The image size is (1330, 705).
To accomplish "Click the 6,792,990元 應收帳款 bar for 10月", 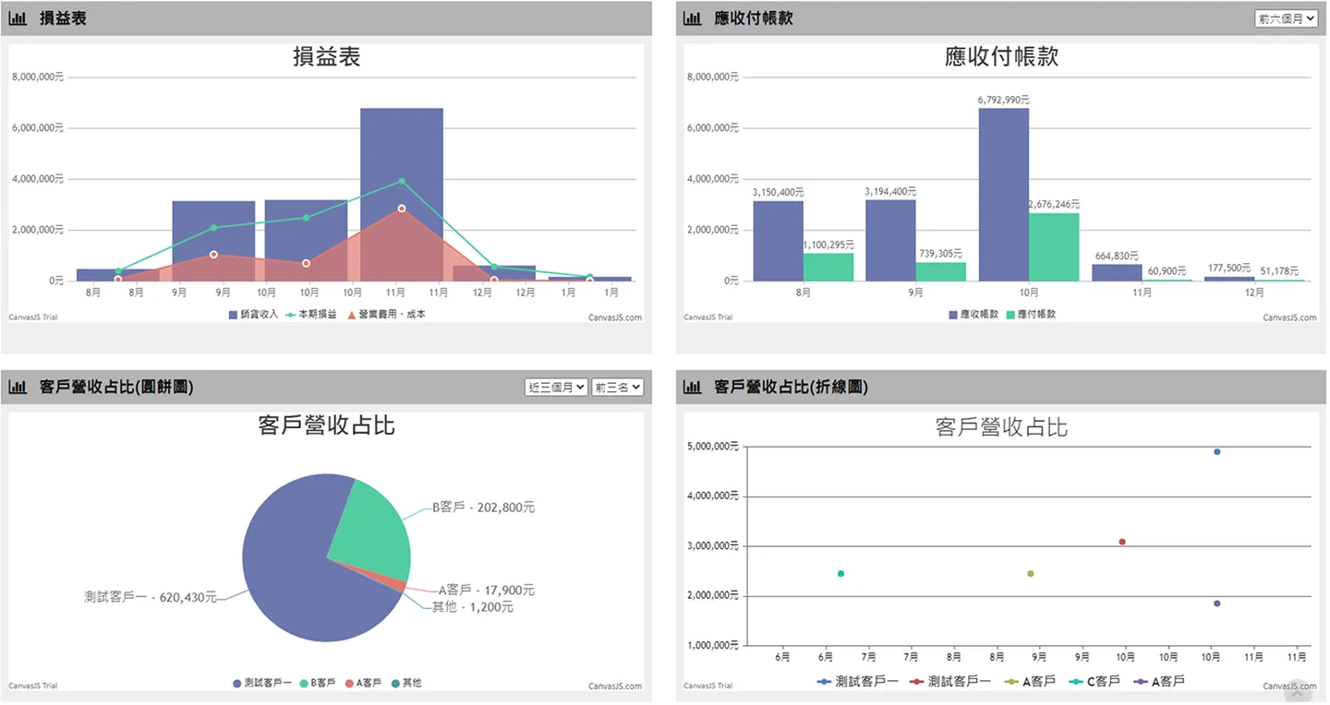I will pos(1004,195).
